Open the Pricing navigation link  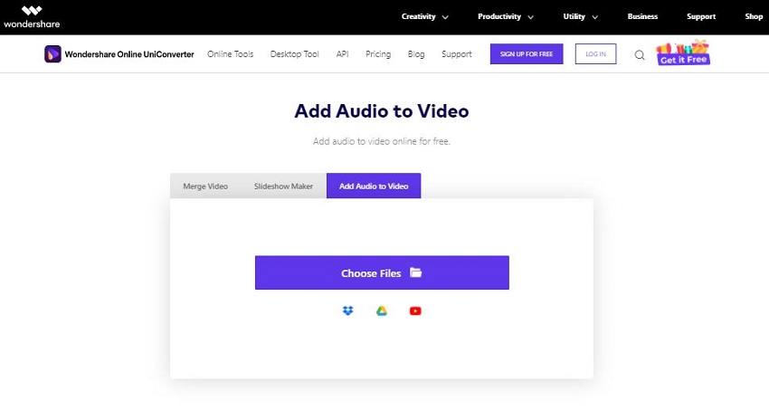(x=378, y=54)
